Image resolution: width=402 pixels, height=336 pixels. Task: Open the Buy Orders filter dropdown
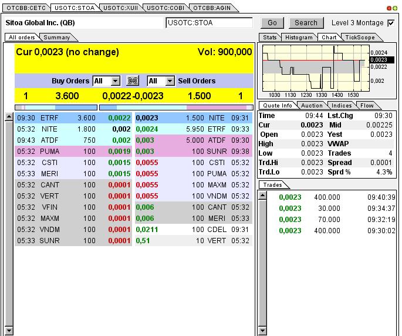[x=116, y=81]
